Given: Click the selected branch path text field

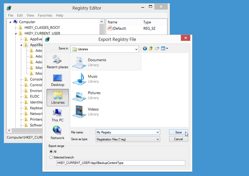Looking at the screenshot, I should pyautogui.click(x=121, y=163).
